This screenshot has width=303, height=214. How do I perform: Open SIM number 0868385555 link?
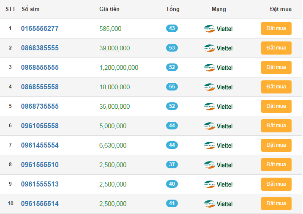click(x=40, y=48)
